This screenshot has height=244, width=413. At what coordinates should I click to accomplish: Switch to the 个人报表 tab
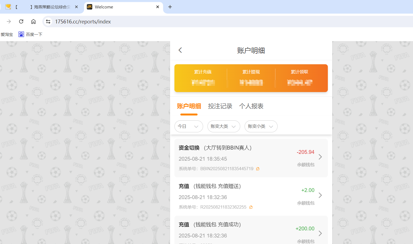point(251,106)
